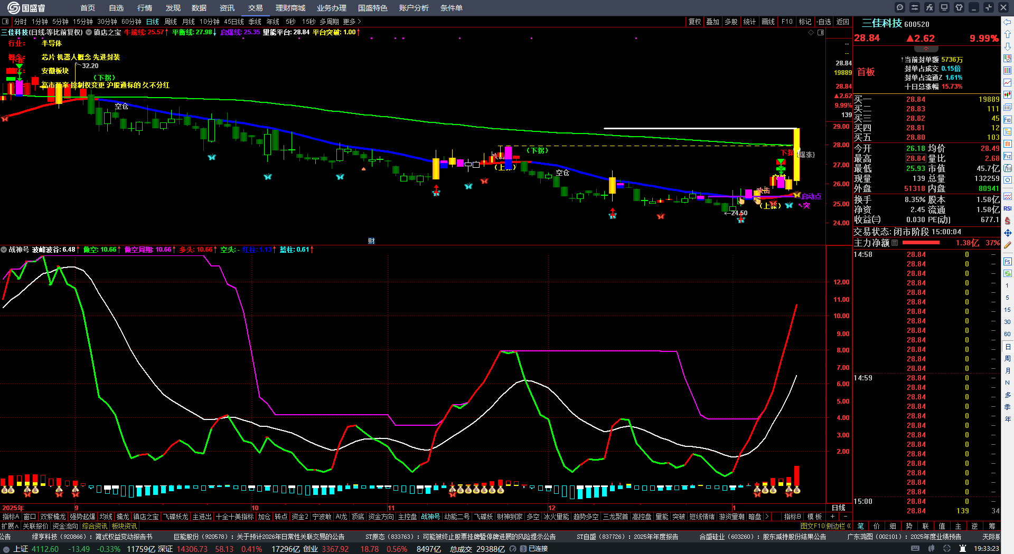
Task: Click the pencil drawing tool icon
Action: 1007,245
